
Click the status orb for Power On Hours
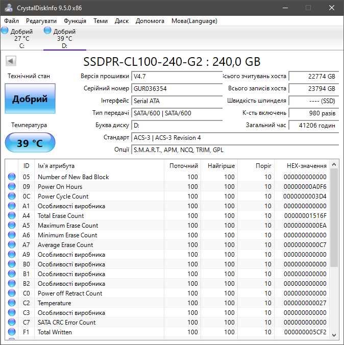tap(12, 186)
